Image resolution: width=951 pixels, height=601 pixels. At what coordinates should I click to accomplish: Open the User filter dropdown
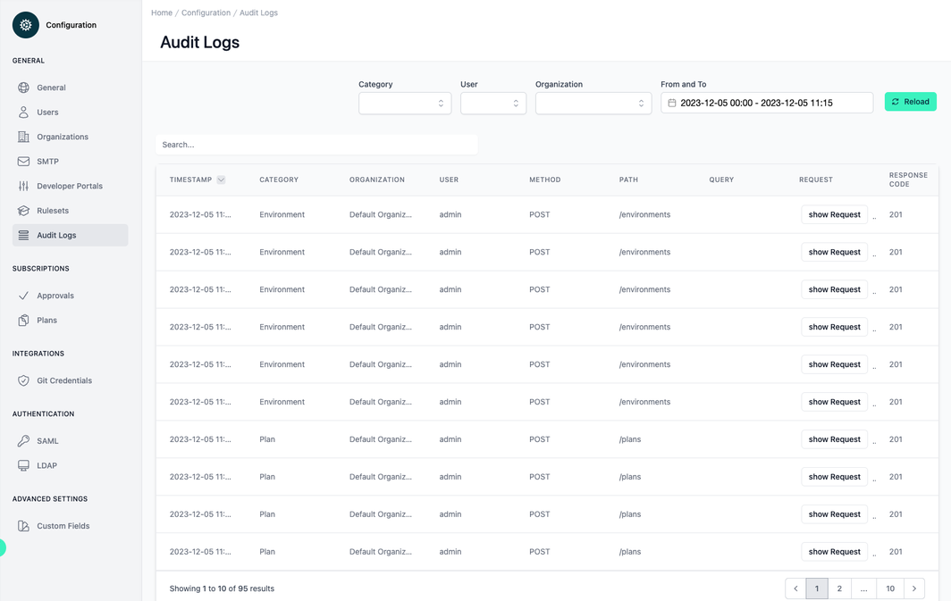pyautogui.click(x=492, y=103)
